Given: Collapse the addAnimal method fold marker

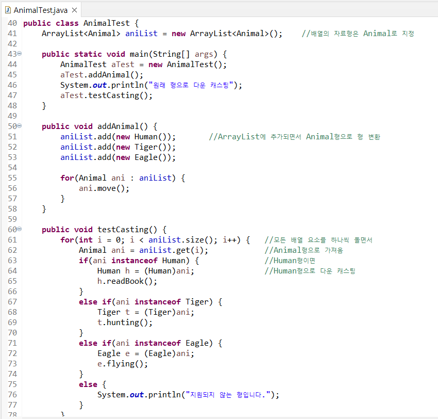Looking at the screenshot, I should click(20, 126).
